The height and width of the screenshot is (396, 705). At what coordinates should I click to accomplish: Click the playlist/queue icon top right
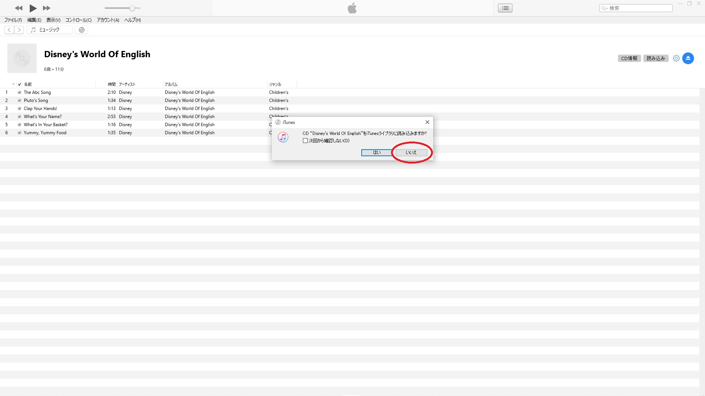pyautogui.click(x=505, y=8)
